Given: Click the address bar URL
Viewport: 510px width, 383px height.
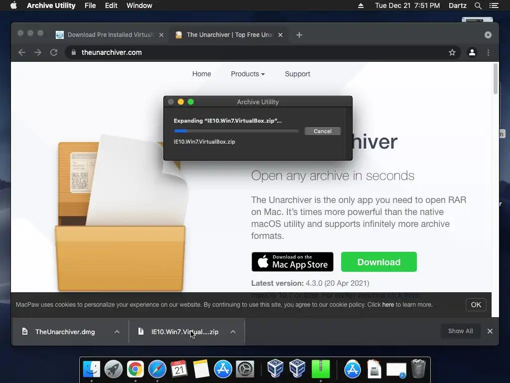Looking at the screenshot, I should [112, 52].
